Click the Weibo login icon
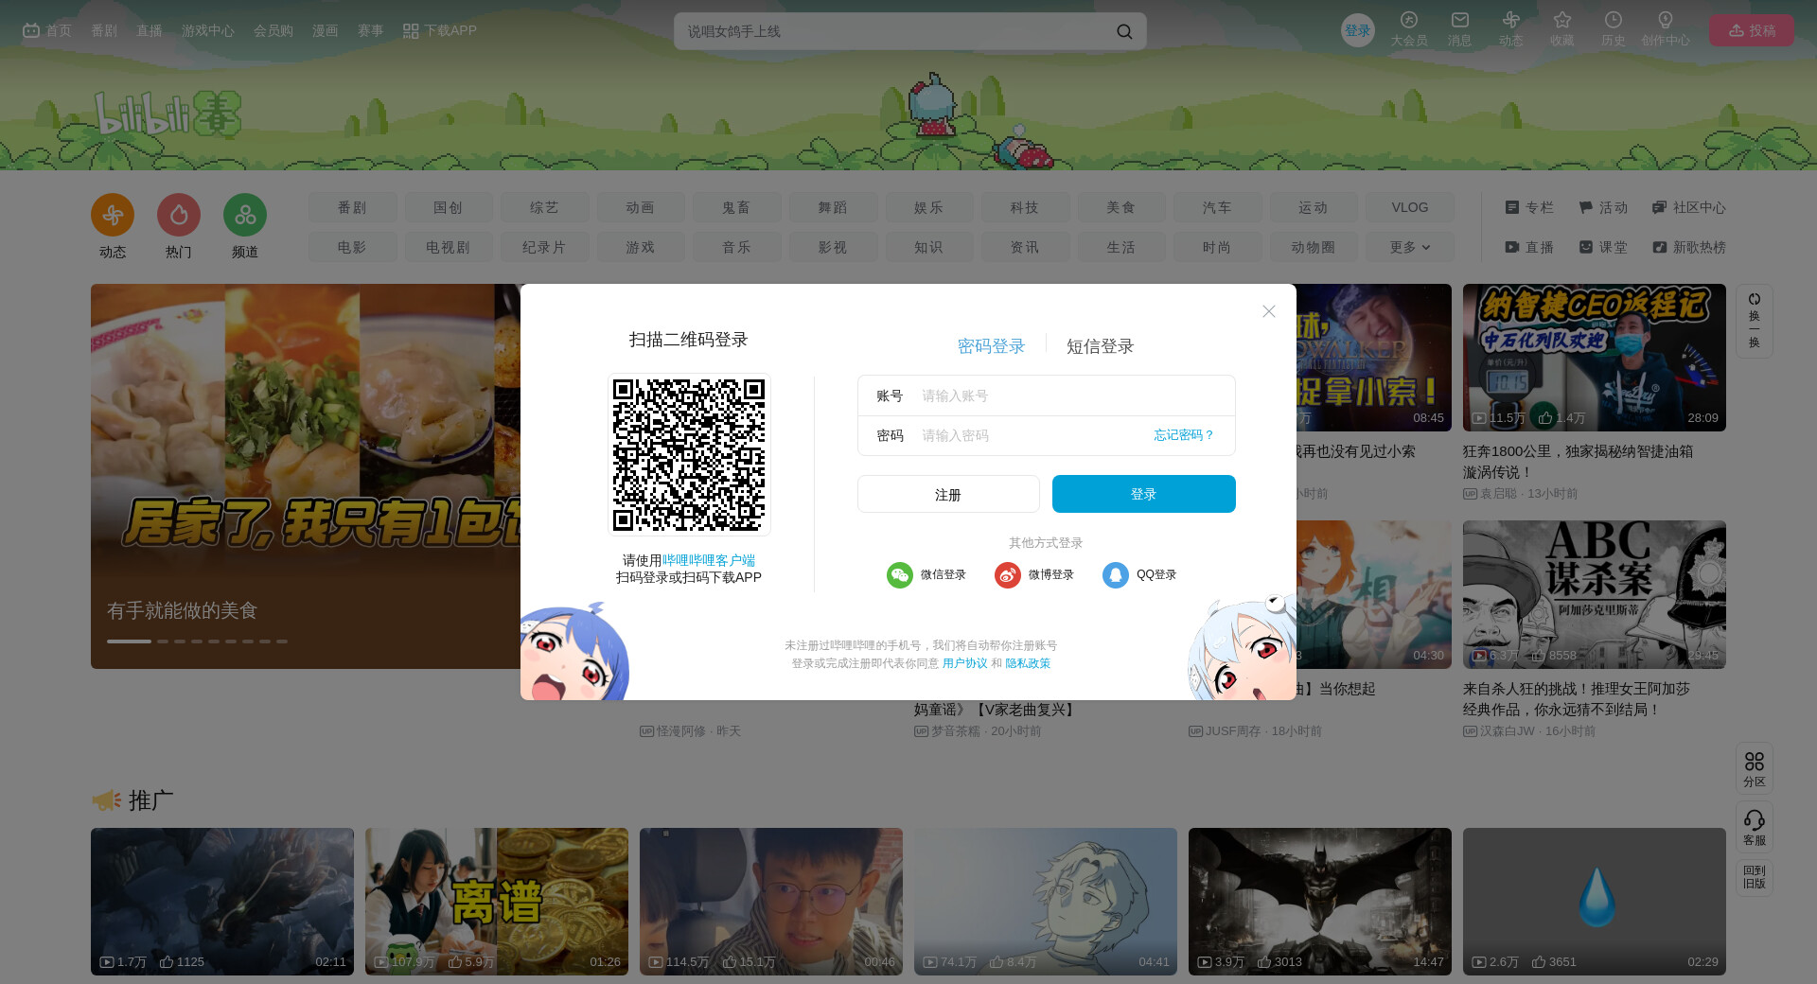 pos(1007,574)
